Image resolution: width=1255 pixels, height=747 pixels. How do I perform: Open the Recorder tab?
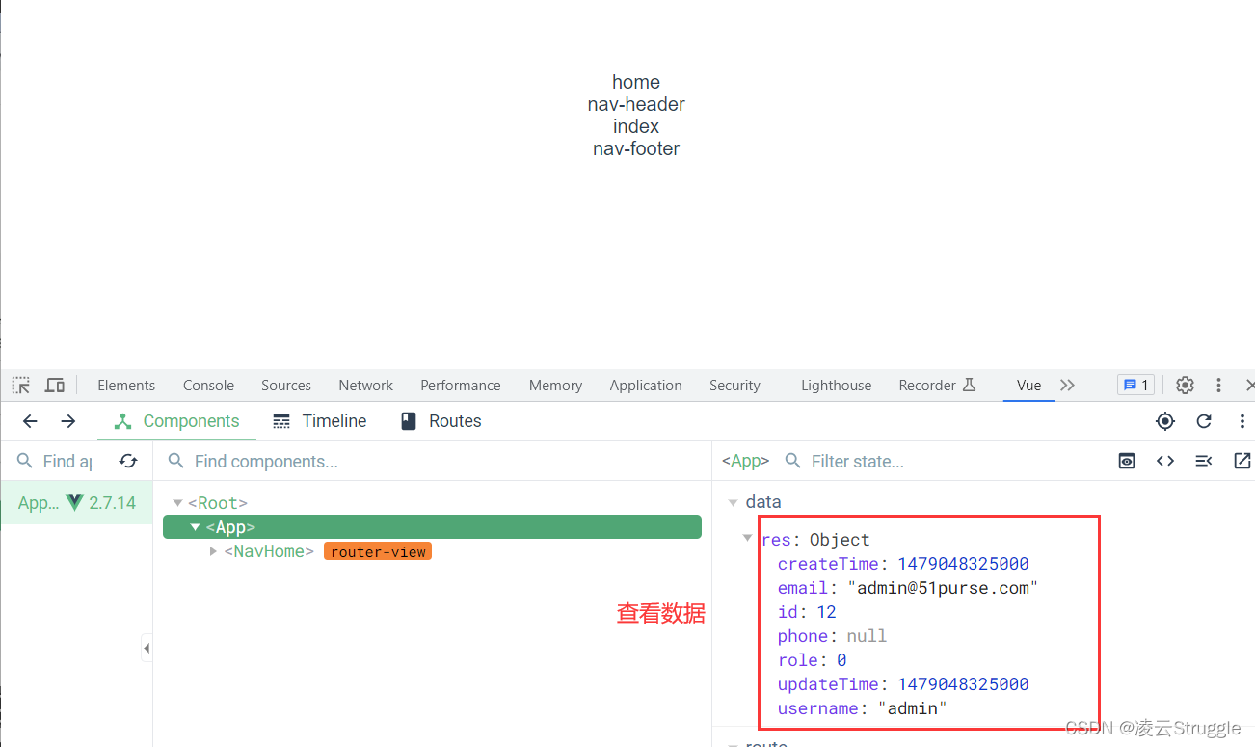pos(937,385)
